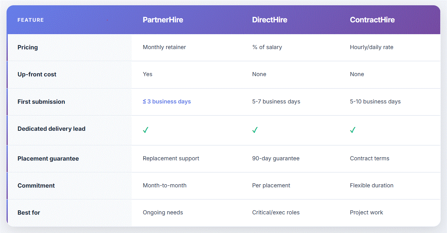Click the First submission row label
The width and height of the screenshot is (447, 233).
point(41,102)
